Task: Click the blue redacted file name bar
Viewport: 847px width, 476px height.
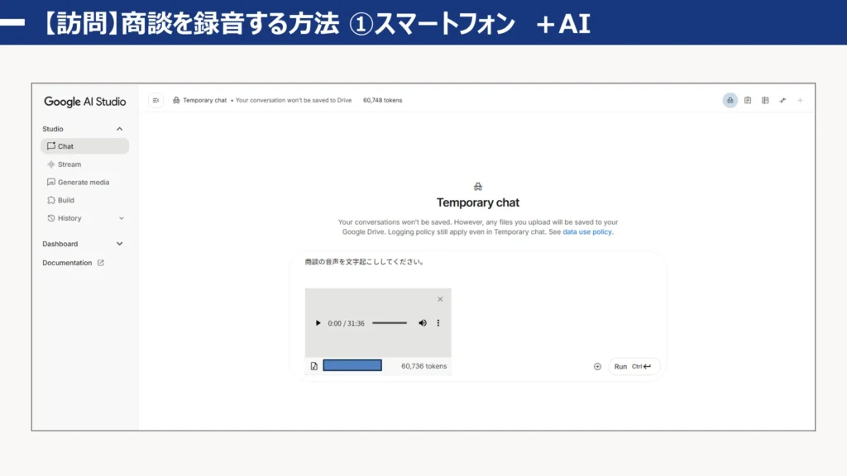Action: (352, 365)
